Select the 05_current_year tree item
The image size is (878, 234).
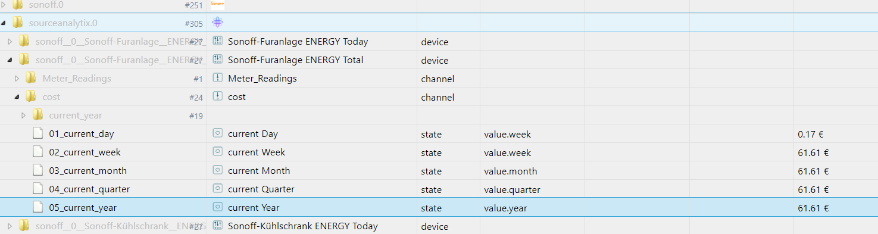click(x=83, y=208)
